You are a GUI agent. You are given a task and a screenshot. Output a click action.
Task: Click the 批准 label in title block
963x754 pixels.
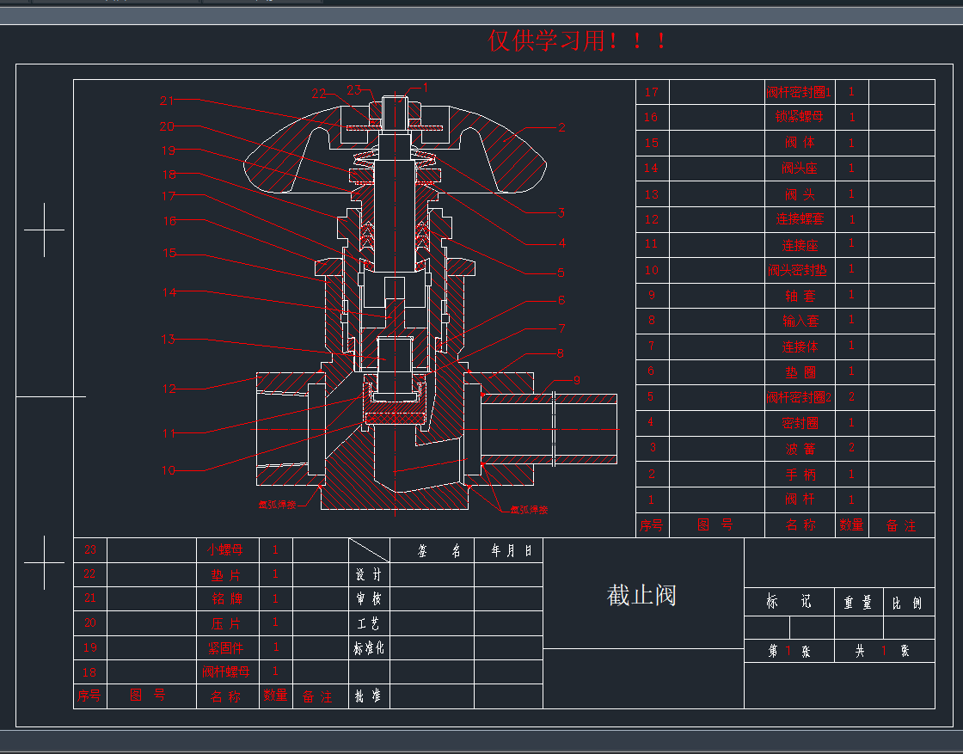369,696
